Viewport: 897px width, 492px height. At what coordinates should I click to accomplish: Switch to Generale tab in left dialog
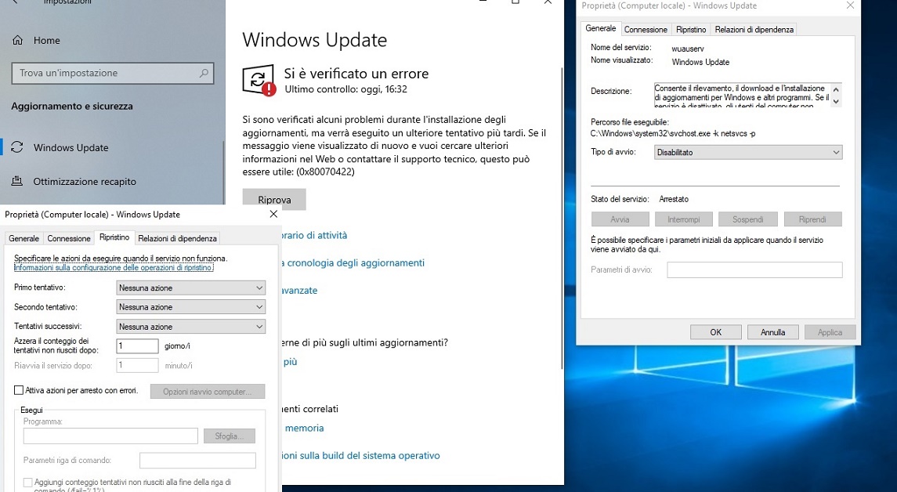[x=24, y=238]
